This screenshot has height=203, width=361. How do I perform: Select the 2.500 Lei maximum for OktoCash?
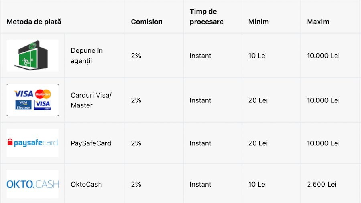[x=322, y=184]
